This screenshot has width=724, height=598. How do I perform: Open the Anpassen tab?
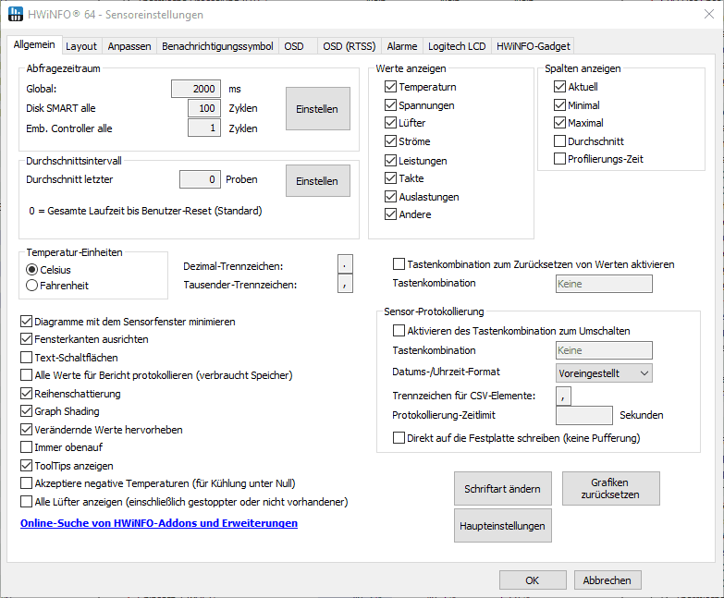[x=129, y=46]
